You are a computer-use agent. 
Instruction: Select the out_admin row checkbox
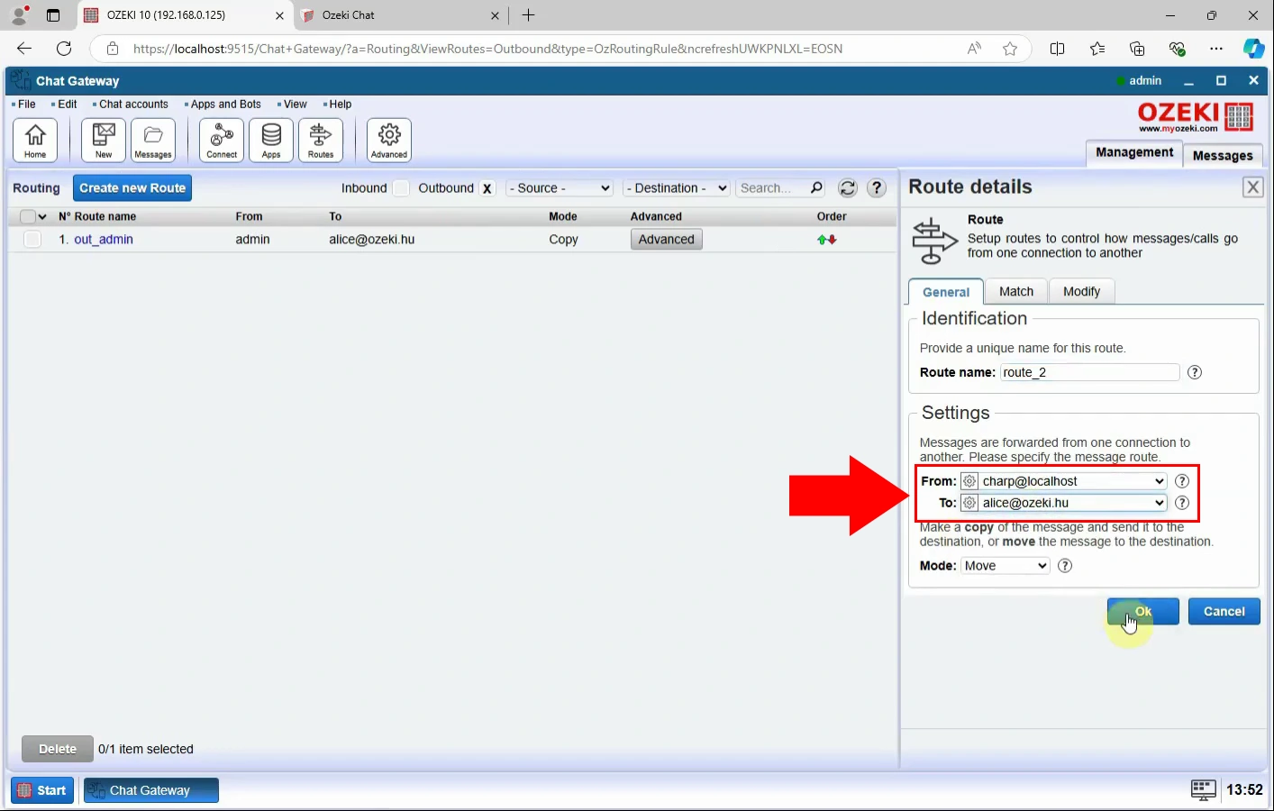click(32, 240)
